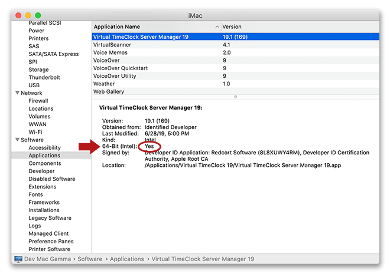Click the green zoom window button

pyautogui.click(x=38, y=15)
